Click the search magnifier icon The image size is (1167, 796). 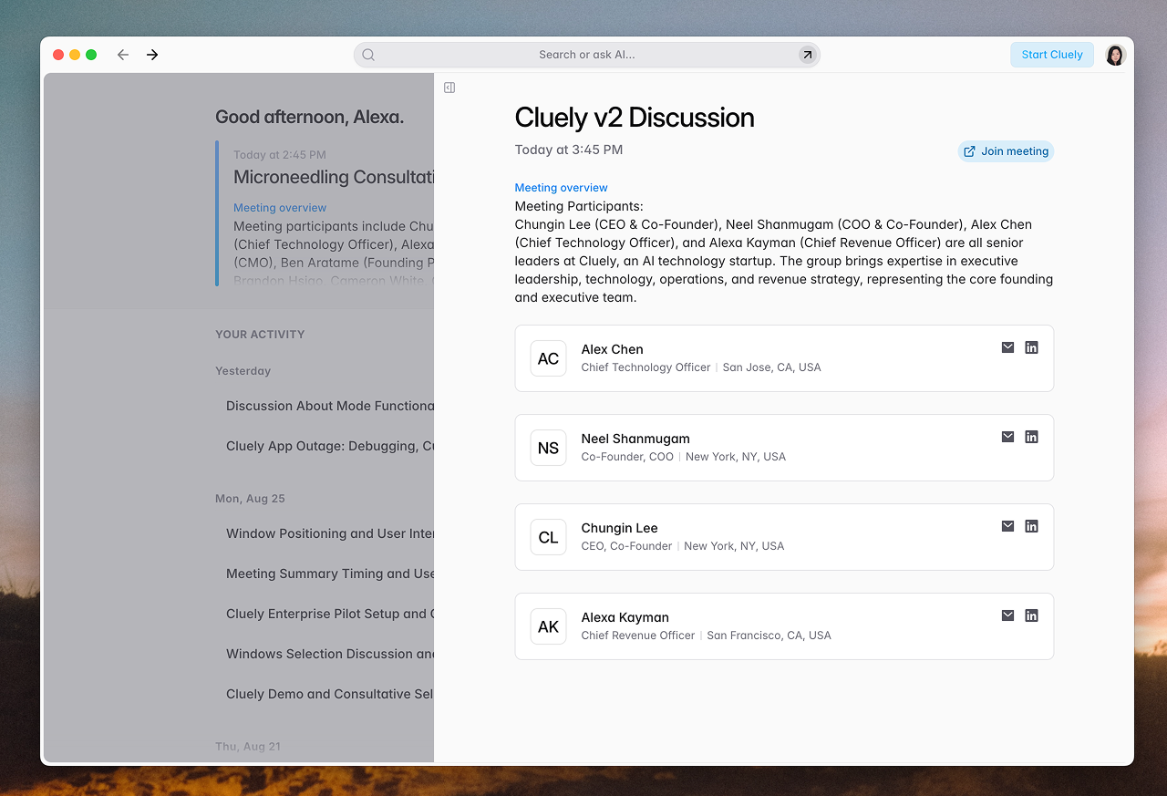click(x=368, y=55)
